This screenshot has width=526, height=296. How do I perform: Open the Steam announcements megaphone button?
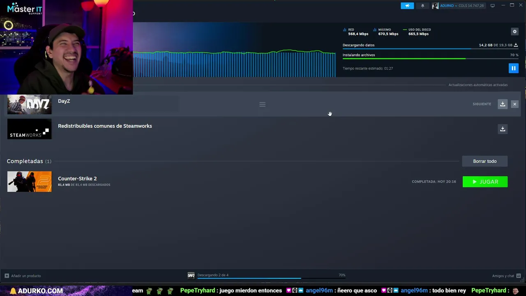point(407,6)
